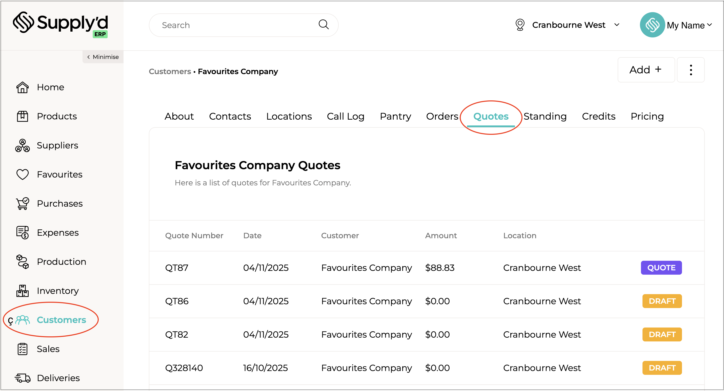This screenshot has width=724, height=391.
Task: Click the Inventory boxes icon
Action: (x=22, y=291)
